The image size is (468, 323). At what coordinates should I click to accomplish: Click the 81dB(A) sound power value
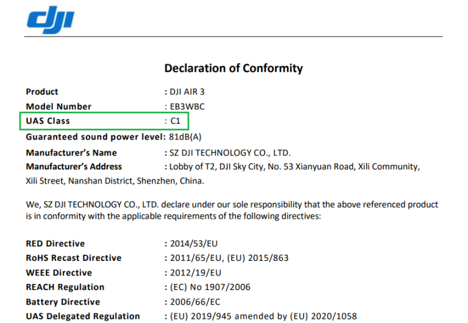[x=185, y=137]
